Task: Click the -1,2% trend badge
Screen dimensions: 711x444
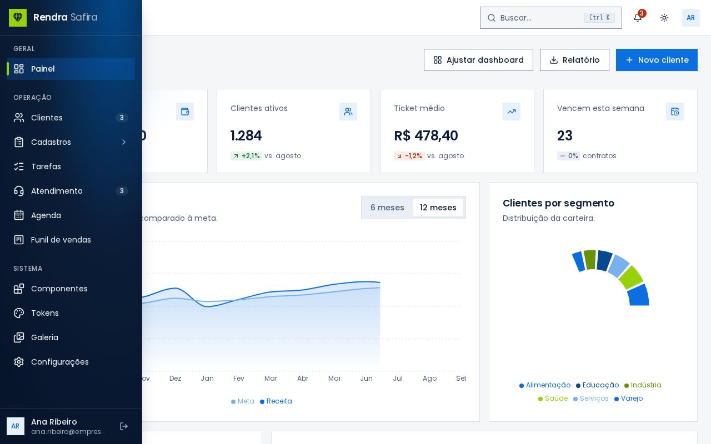Action: pos(409,156)
